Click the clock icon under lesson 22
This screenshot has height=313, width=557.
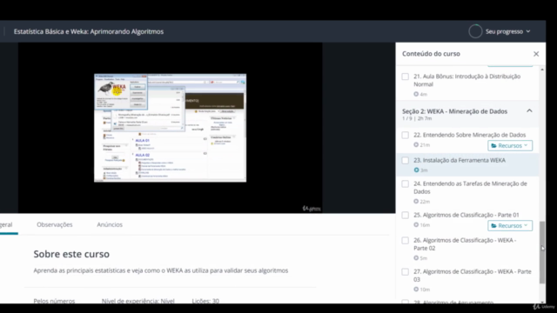coord(416,145)
